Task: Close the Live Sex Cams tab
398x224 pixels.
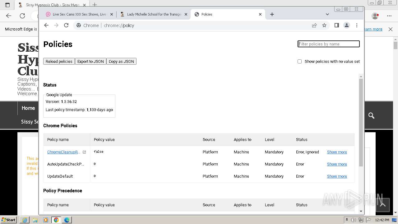Action: pos(112,14)
